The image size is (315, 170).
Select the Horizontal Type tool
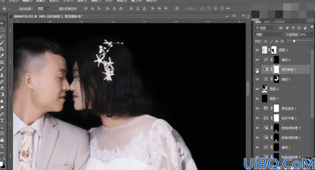(2, 121)
